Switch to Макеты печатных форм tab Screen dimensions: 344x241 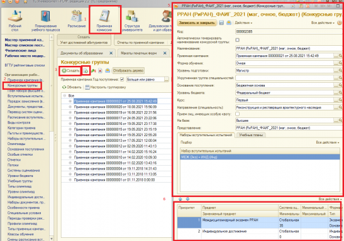click(138, 53)
